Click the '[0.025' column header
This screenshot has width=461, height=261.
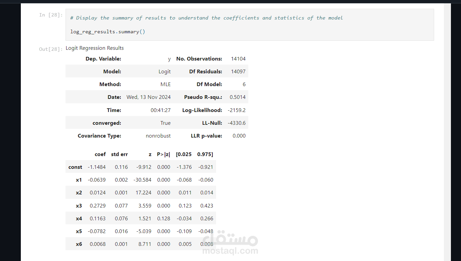tap(184, 154)
